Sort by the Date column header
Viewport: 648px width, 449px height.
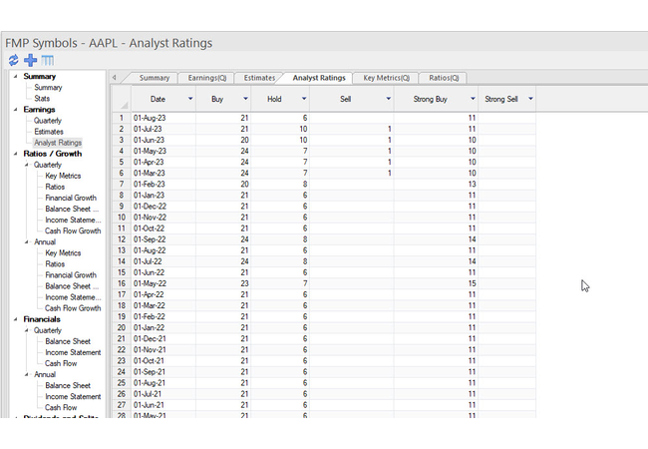158,99
